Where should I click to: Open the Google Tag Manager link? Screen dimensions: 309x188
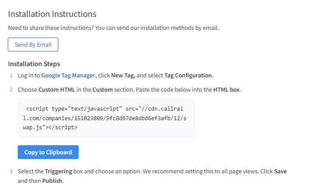pyautogui.click(x=68, y=76)
